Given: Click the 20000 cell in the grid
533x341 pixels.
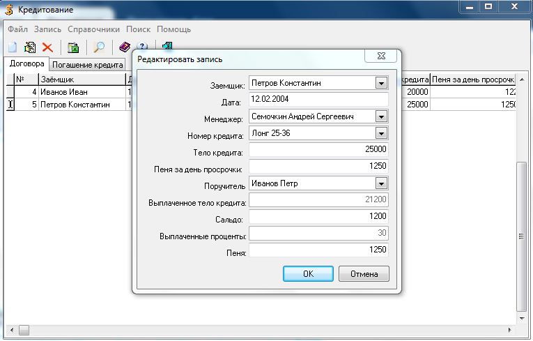Looking at the screenshot, I should coord(416,92).
